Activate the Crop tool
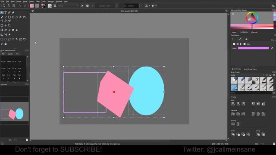276x155 pixels. 9,25
